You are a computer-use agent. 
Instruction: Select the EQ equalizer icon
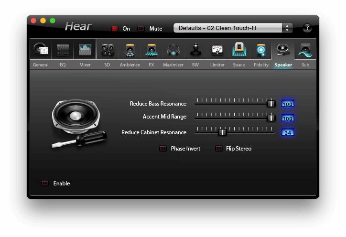63,50
